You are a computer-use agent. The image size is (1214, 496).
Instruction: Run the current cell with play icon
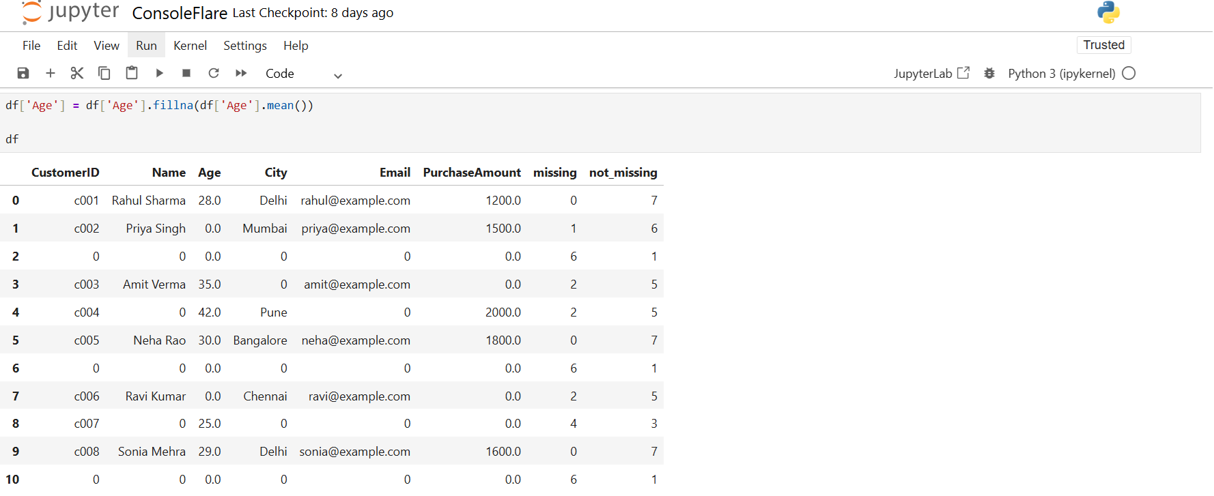point(159,73)
